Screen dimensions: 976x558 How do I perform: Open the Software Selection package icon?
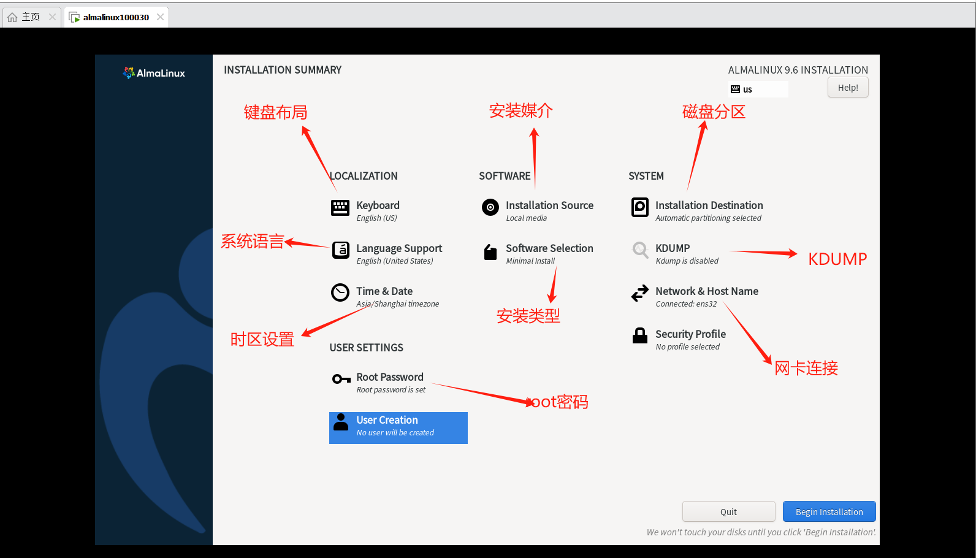490,251
